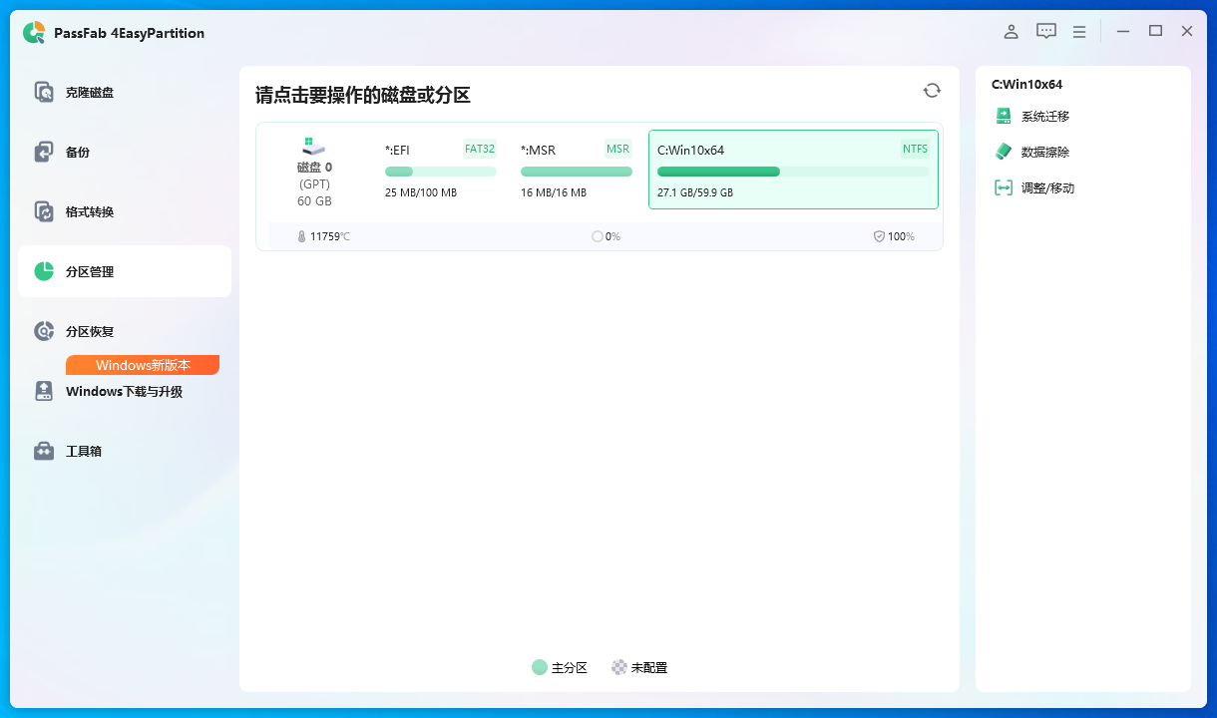Click the 25 MB/100 MB text
Screen dimensions: 1217x718
(x=421, y=192)
